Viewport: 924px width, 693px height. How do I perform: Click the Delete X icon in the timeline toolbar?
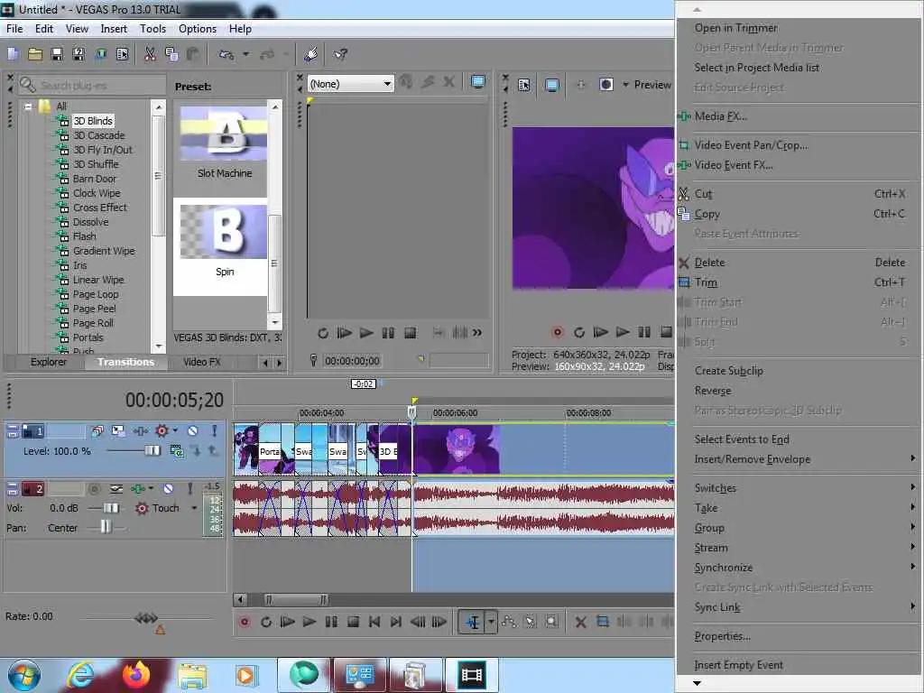tap(580, 622)
